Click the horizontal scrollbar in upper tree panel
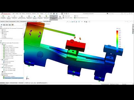This screenshot has width=134, height=100. 6,38
